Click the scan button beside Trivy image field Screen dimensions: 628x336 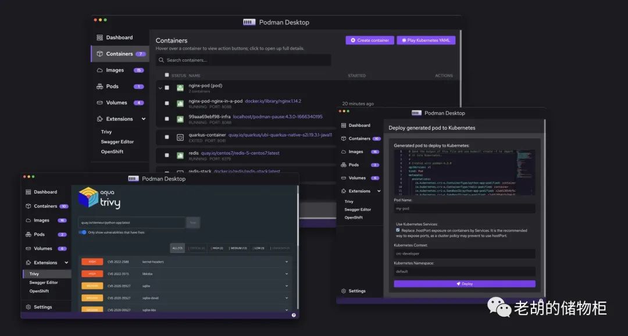click(x=193, y=223)
